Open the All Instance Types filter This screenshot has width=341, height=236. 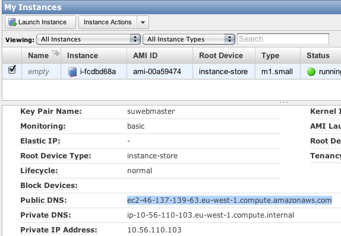189,39
